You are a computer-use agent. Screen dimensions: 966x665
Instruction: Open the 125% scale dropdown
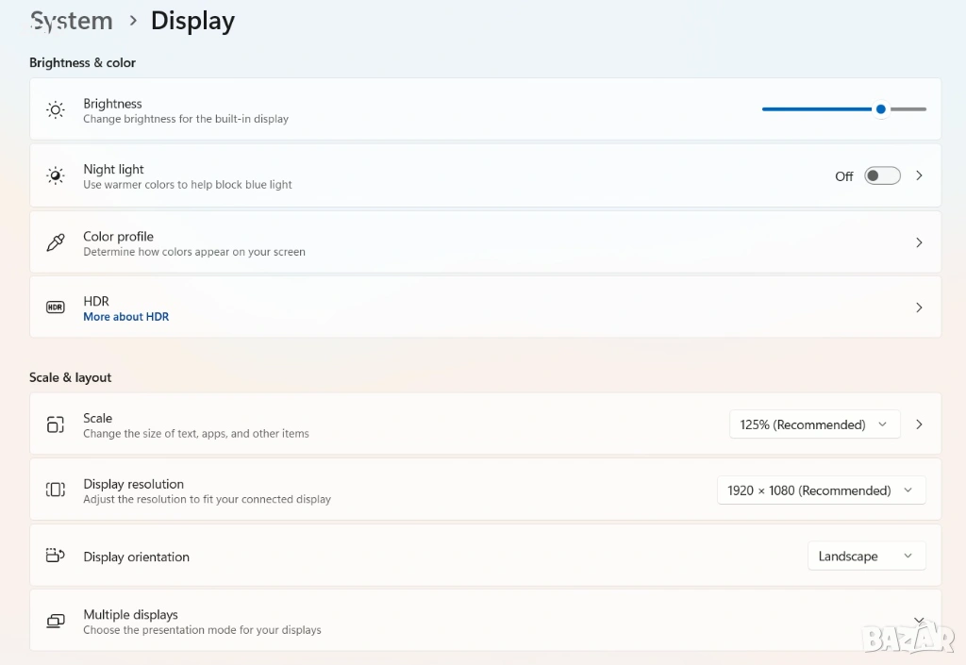point(814,424)
